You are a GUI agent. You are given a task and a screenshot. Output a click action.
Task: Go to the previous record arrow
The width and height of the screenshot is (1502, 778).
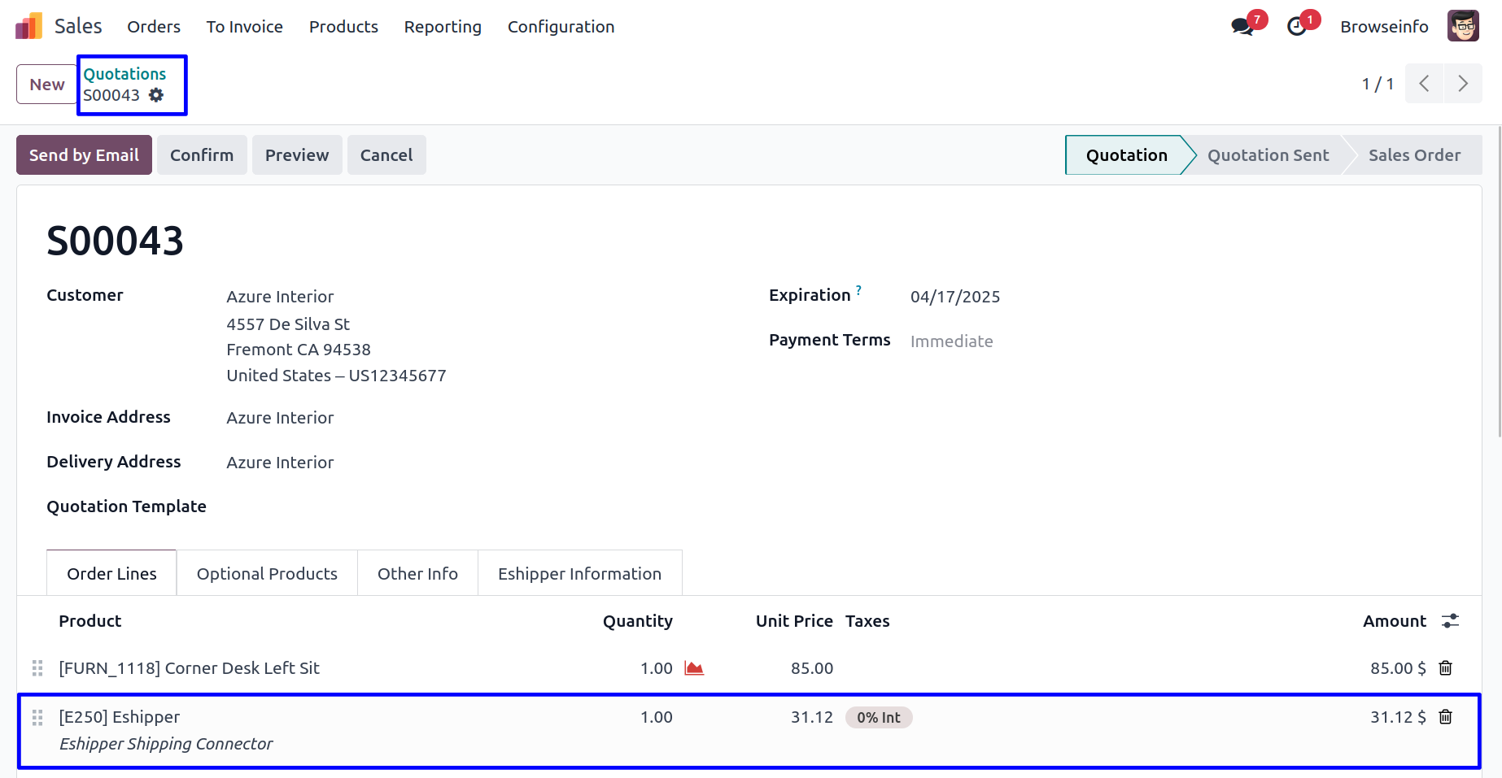[1424, 84]
